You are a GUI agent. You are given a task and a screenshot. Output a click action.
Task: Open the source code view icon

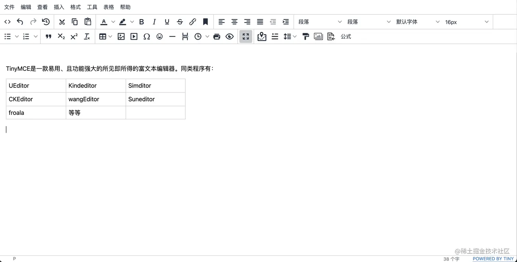(x=8, y=22)
